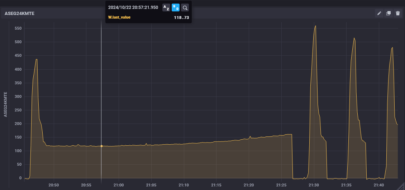This screenshot has height=190, width=405.
Task: Click the 21:00 label on the time axis
Action: click(119, 185)
